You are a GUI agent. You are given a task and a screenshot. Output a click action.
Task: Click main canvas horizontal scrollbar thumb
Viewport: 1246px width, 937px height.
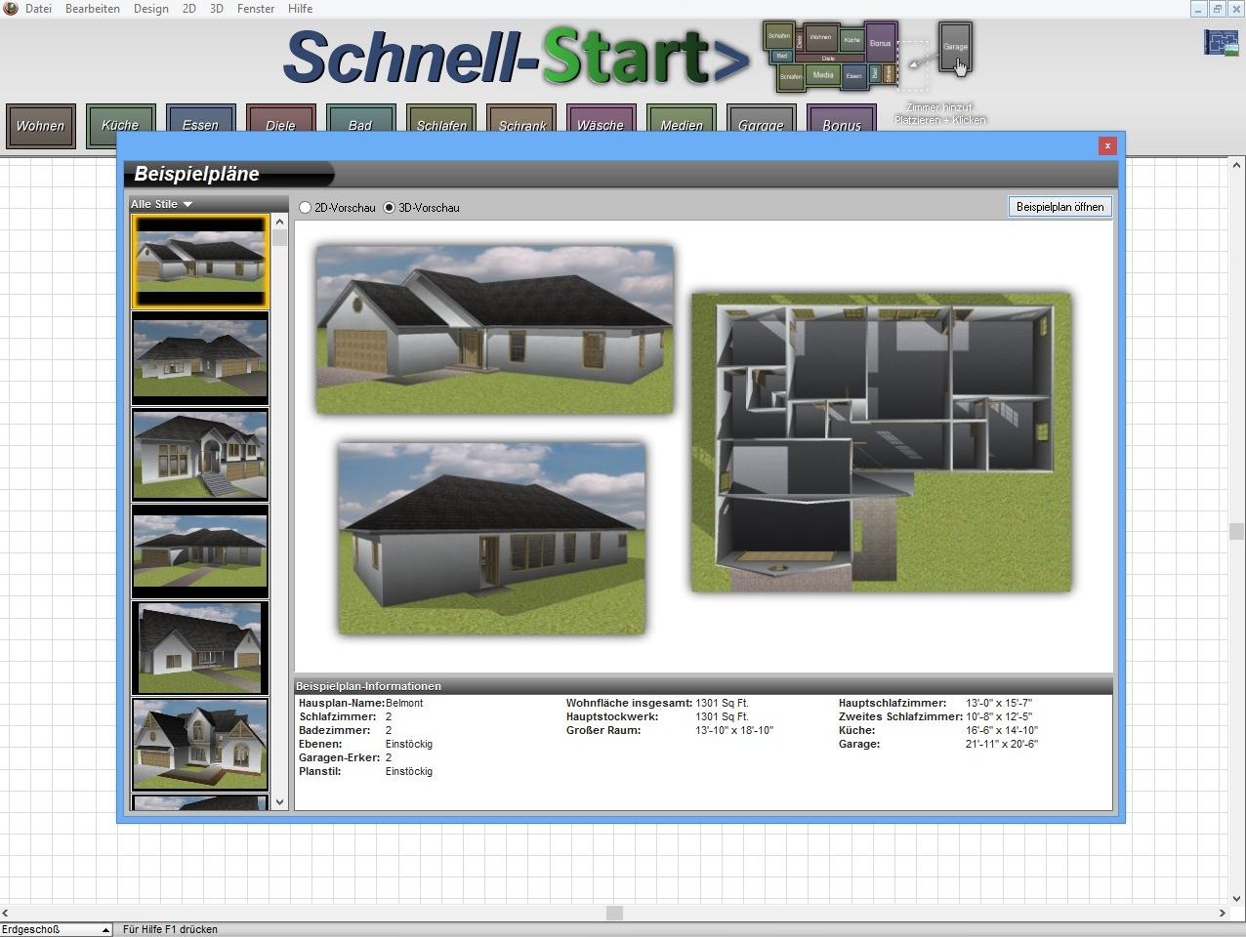point(614,913)
